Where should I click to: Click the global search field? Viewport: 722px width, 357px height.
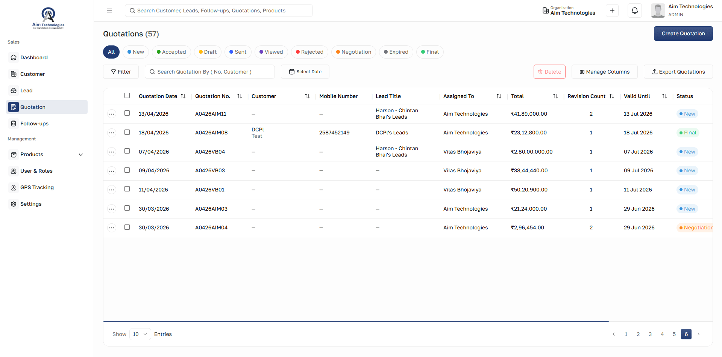219,11
